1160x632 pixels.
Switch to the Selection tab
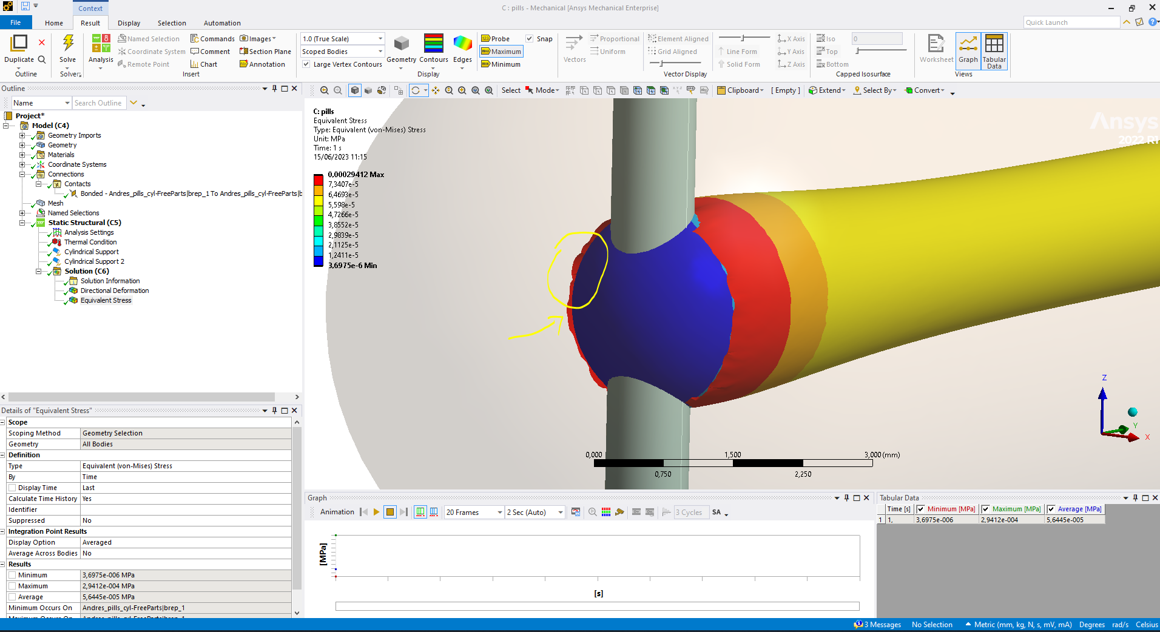click(172, 23)
